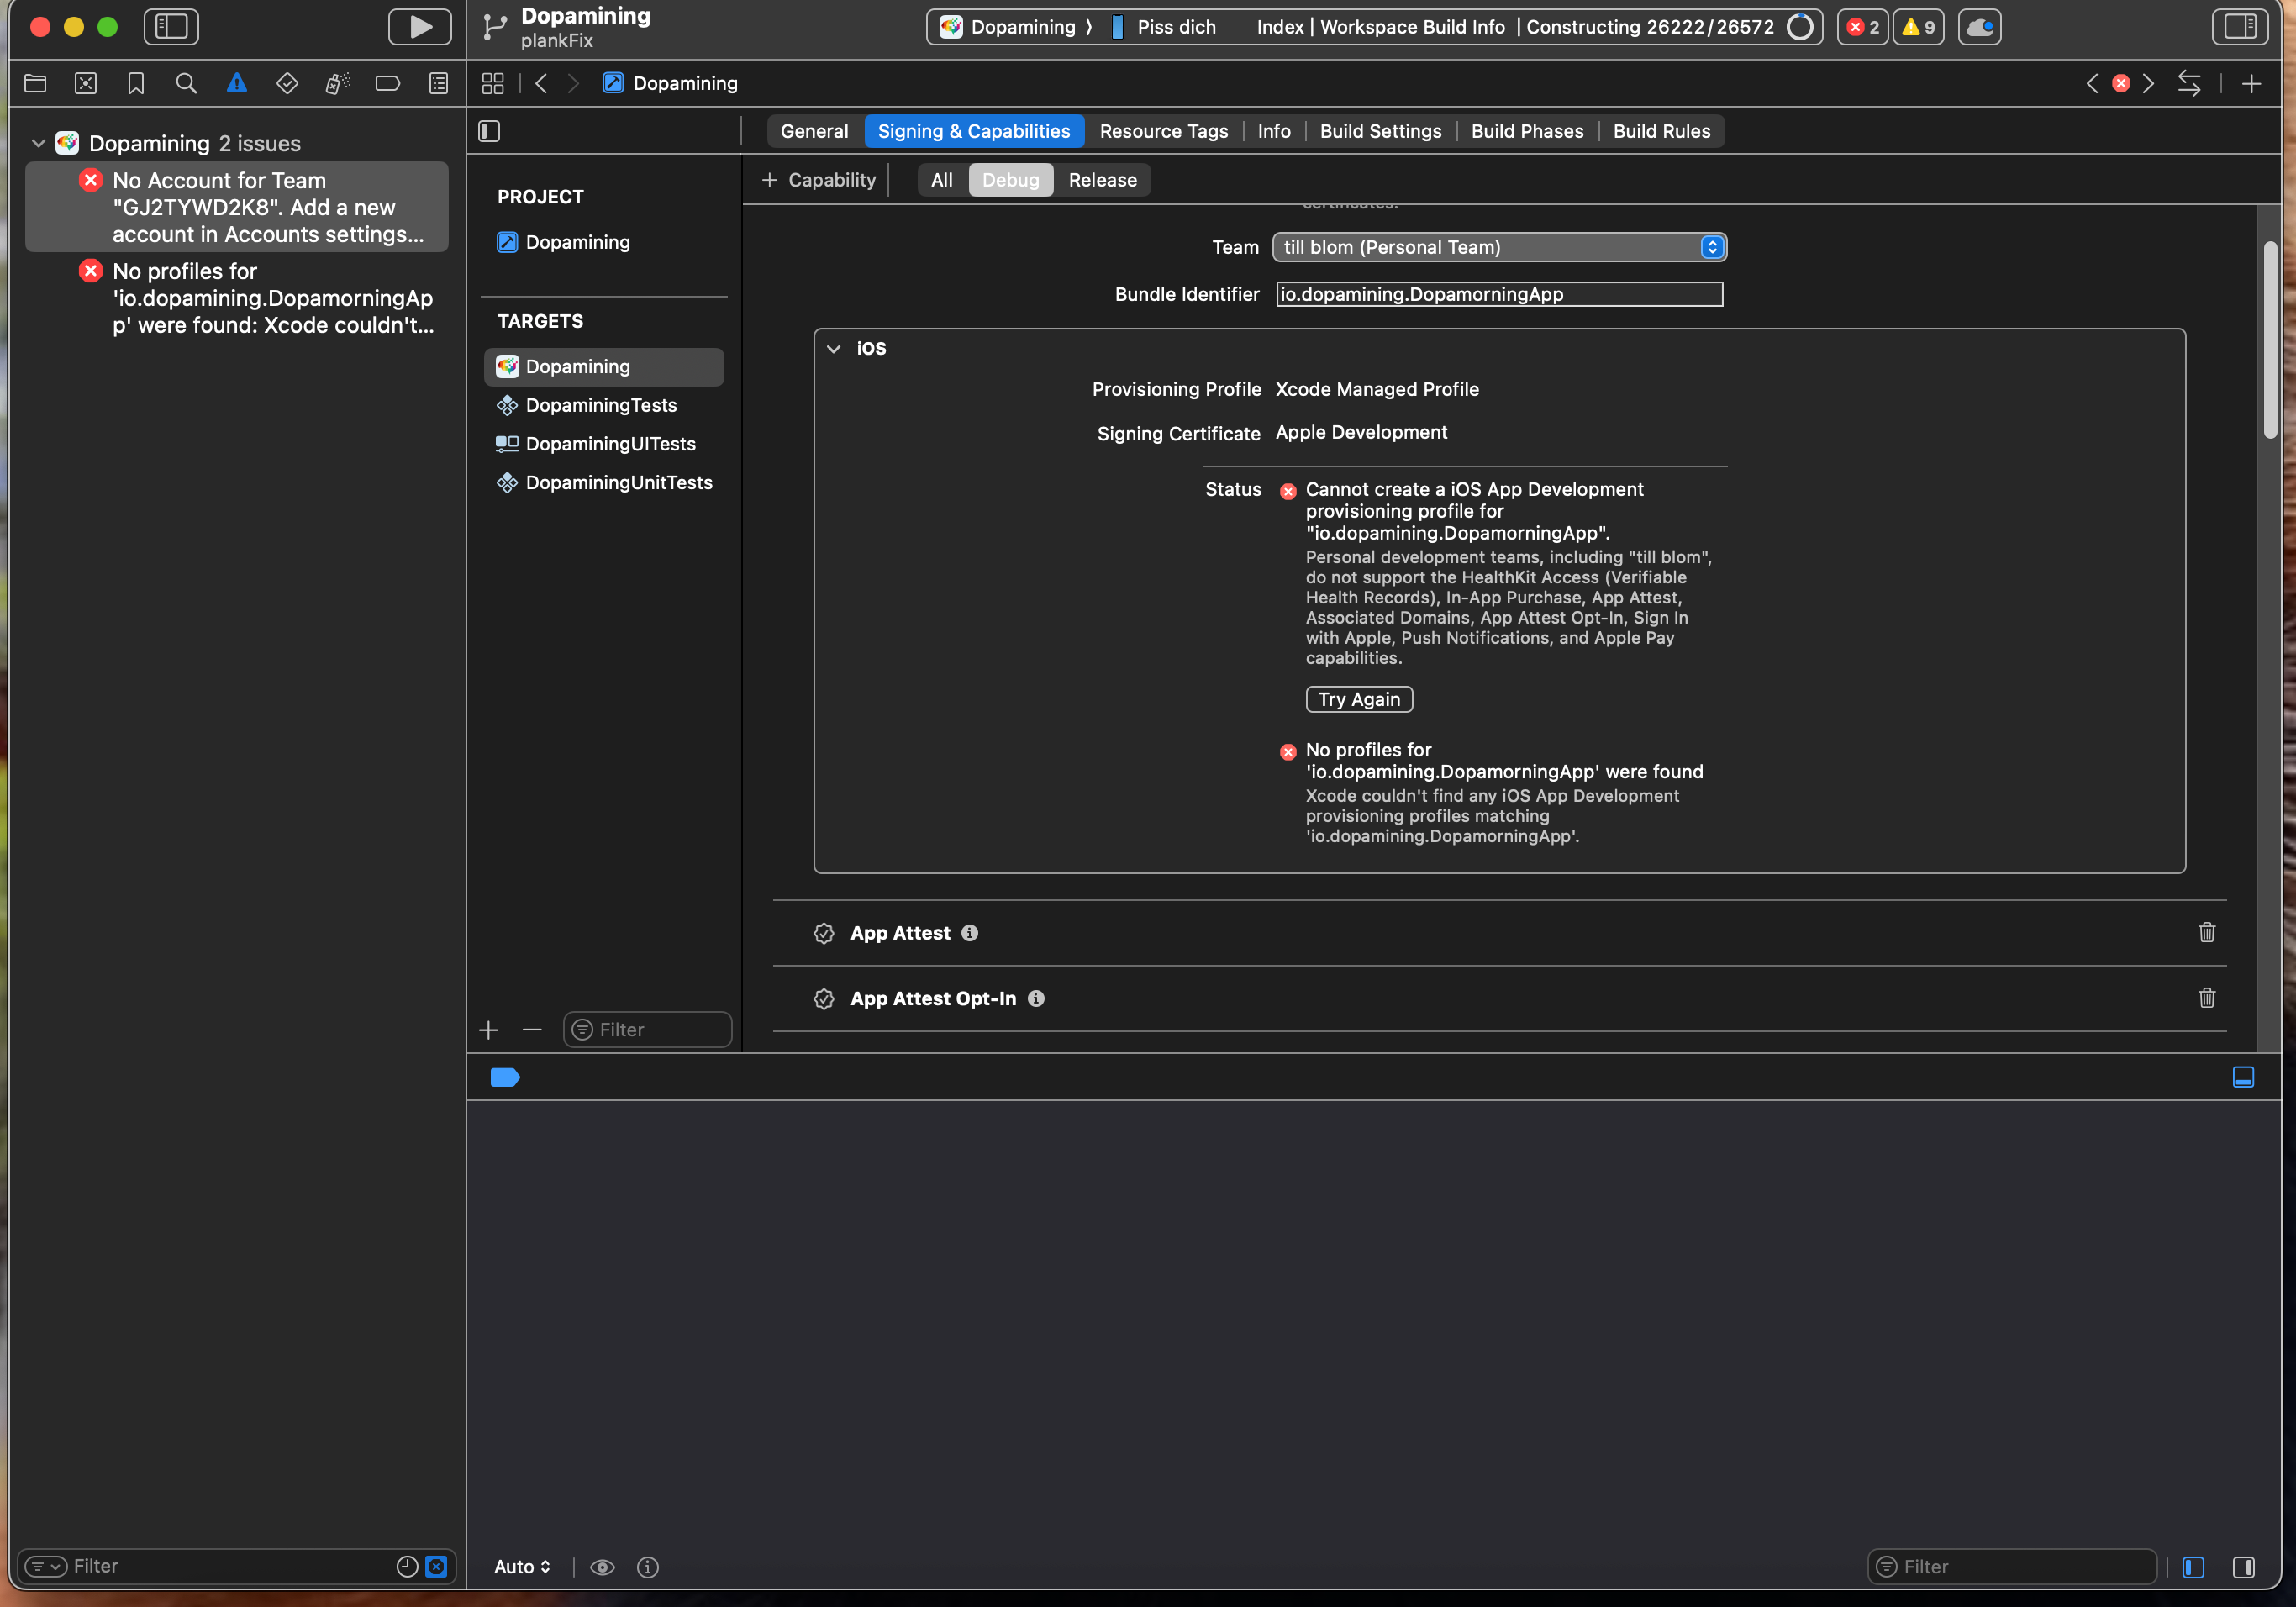Click the red errors count badge
The width and height of the screenshot is (2296, 1607).
[x=1862, y=27]
